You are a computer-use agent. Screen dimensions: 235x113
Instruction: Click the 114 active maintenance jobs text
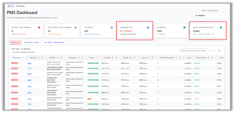(x=23, y=52)
